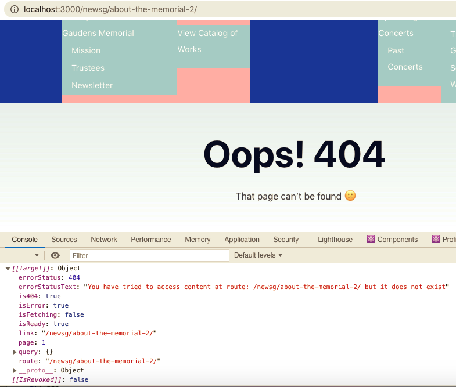Collapse the [[Target]] object tree
The width and height of the screenshot is (456, 387).
coord(8,269)
